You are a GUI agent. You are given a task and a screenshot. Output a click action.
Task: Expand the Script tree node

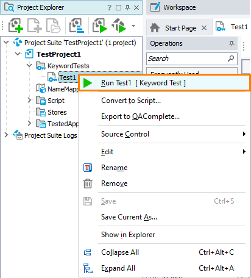point(29,100)
